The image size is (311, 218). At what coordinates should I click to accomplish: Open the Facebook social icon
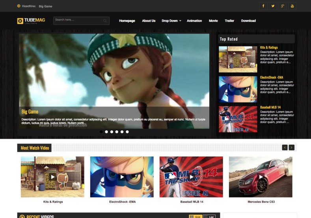[263, 6]
